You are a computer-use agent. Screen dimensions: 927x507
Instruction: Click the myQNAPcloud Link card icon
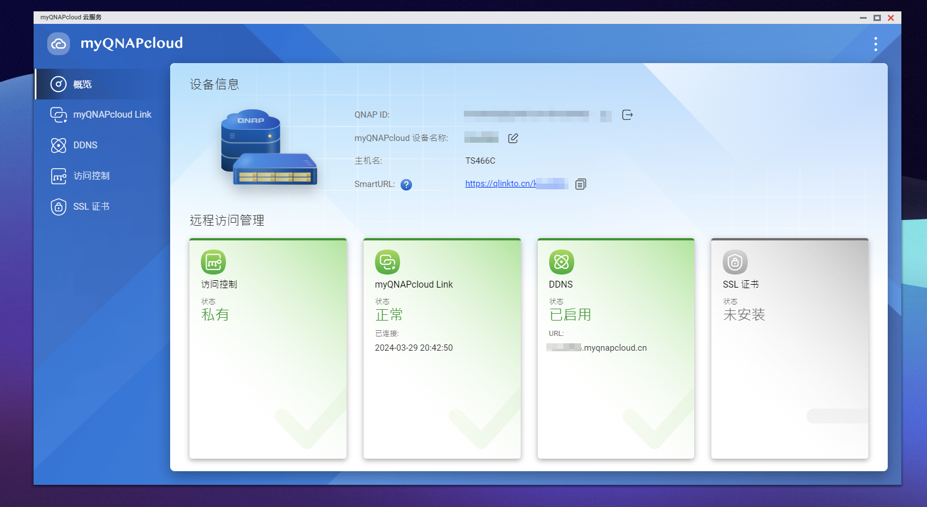(388, 262)
